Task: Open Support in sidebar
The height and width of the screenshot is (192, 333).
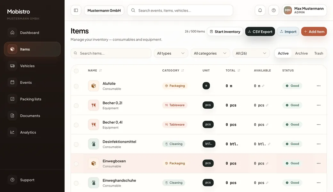Action: pos(32,180)
